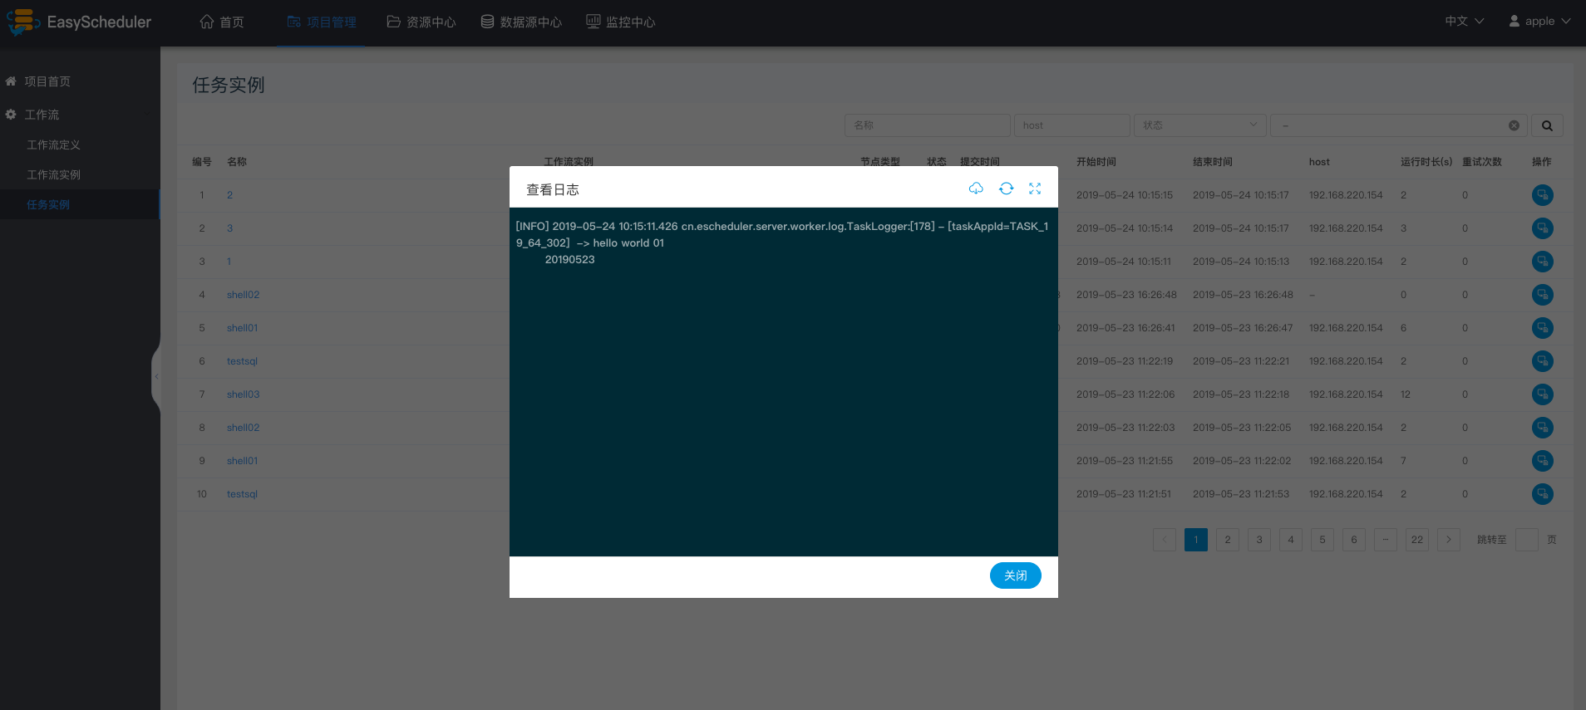Click the hello world 01 log line
This screenshot has width=1586, height=710.
pyautogui.click(x=628, y=243)
